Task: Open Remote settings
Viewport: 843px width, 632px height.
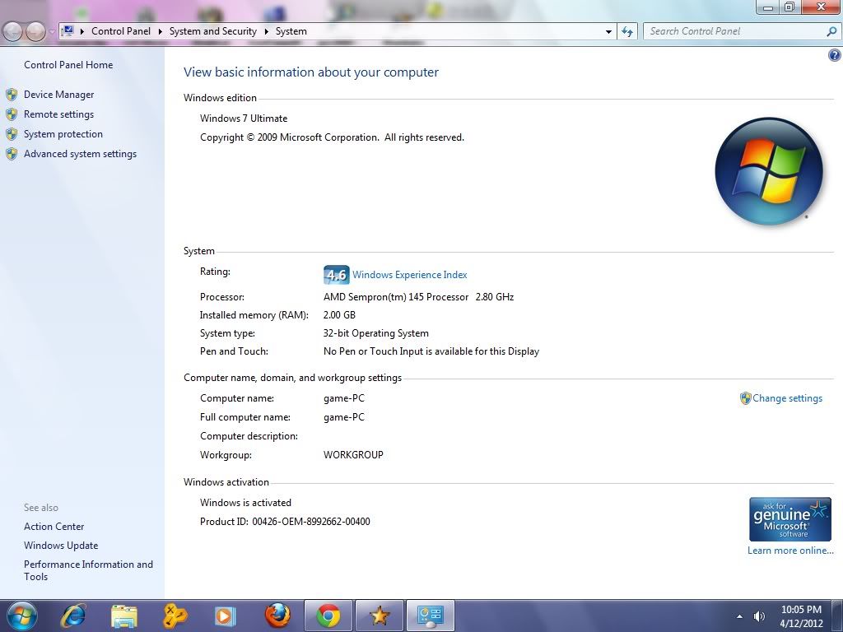Action: (58, 114)
